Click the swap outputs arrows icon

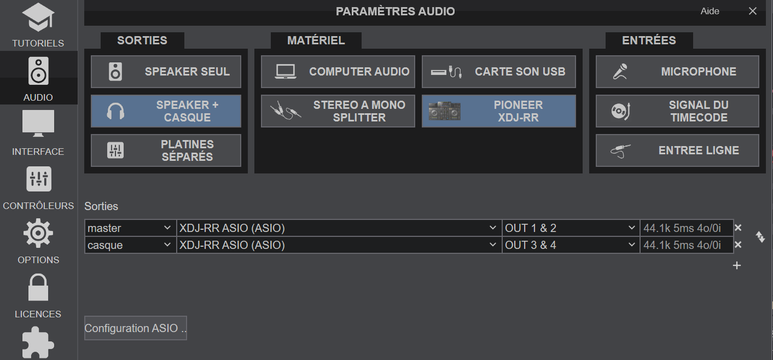tap(760, 236)
